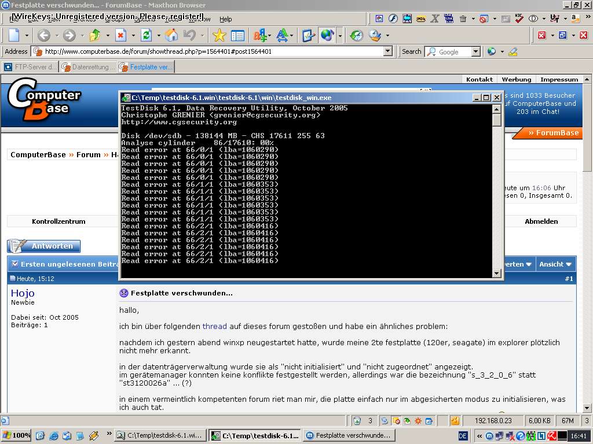Screen dimensions: 593x444
Task: Click post number #1 link
Action: [569, 279]
